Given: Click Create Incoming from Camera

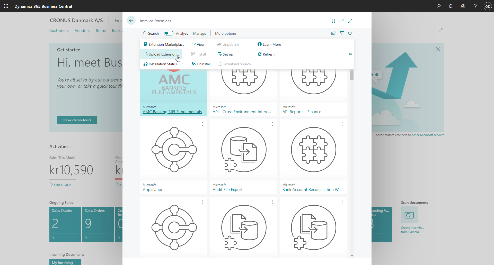Looking at the screenshot, I should (412, 230).
